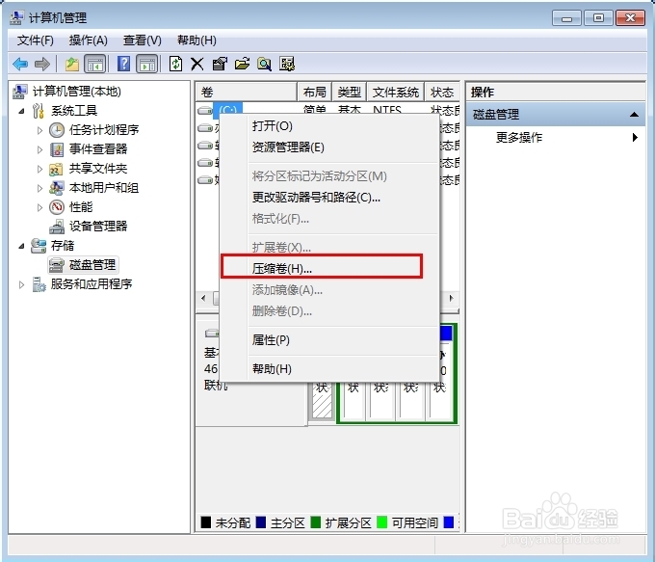Click the dark blue 主分区 legend swatch
The width and height of the screenshot is (655, 562).
(261, 522)
